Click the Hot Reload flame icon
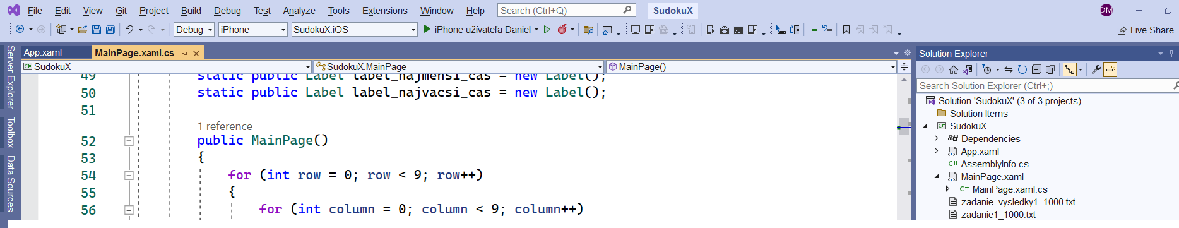Viewport: 1179px width, 228px height. pyautogui.click(x=562, y=29)
